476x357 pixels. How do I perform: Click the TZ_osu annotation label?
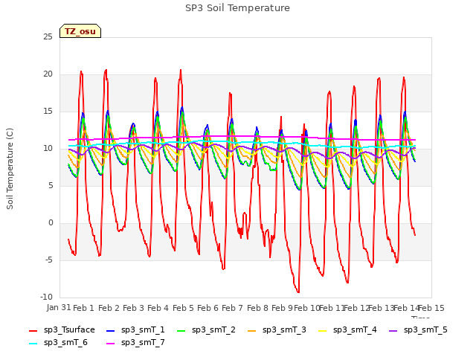pyautogui.click(x=80, y=31)
